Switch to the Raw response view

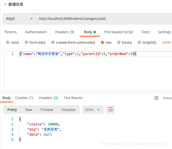(29, 110)
